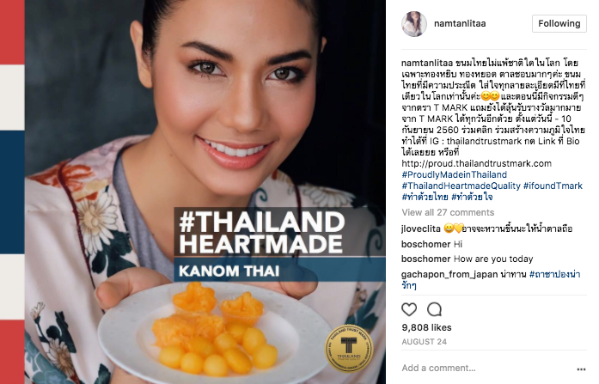Like the post with heart icon
Screen dimensions: 599x384
(409, 309)
